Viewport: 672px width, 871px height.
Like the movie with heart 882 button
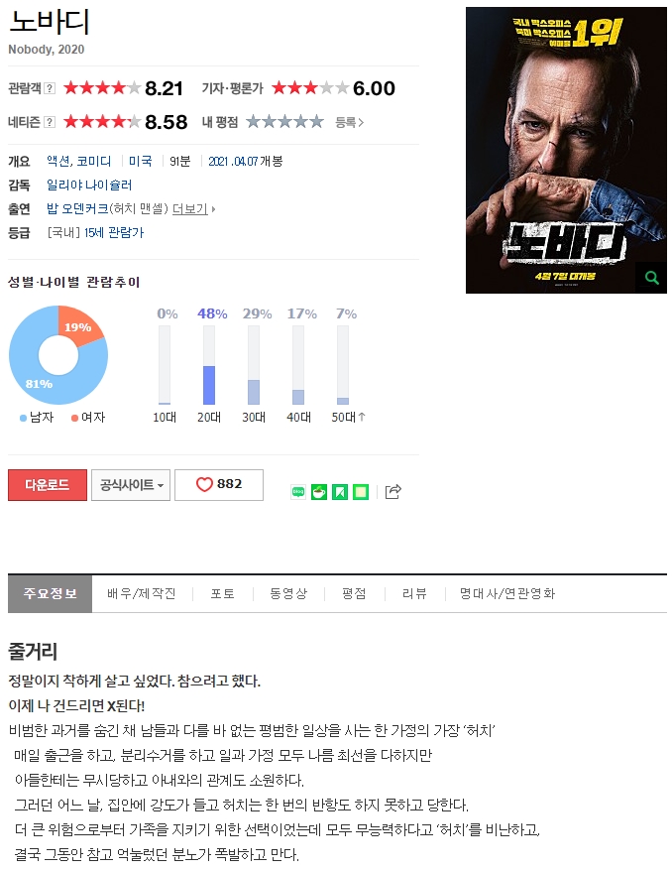219,484
